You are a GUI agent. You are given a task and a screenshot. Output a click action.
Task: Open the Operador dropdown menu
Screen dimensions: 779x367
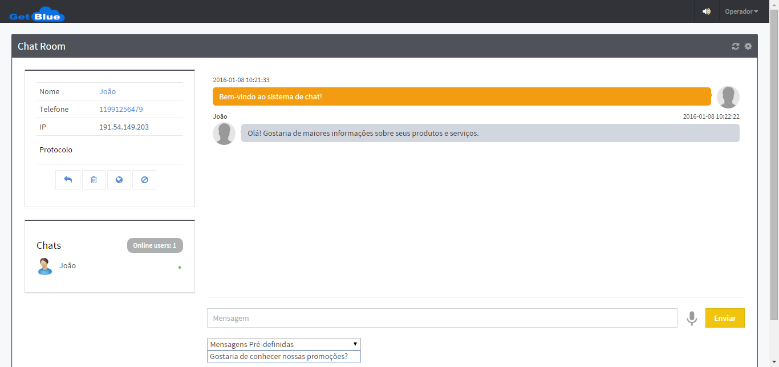pos(741,11)
